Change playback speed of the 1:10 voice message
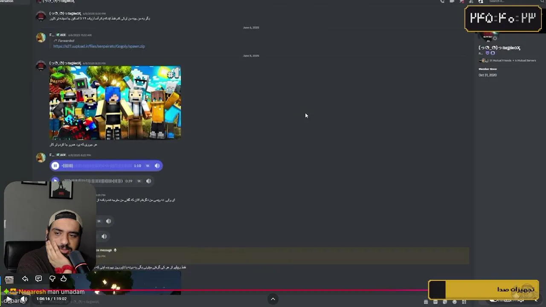This screenshot has width=546, height=307. (x=148, y=166)
